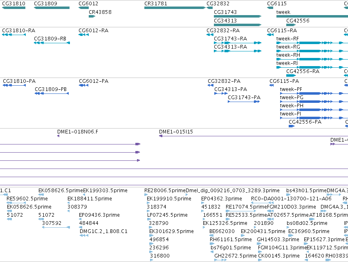
Task: Click the BE662030 EST label
Action: pos(222,231)
